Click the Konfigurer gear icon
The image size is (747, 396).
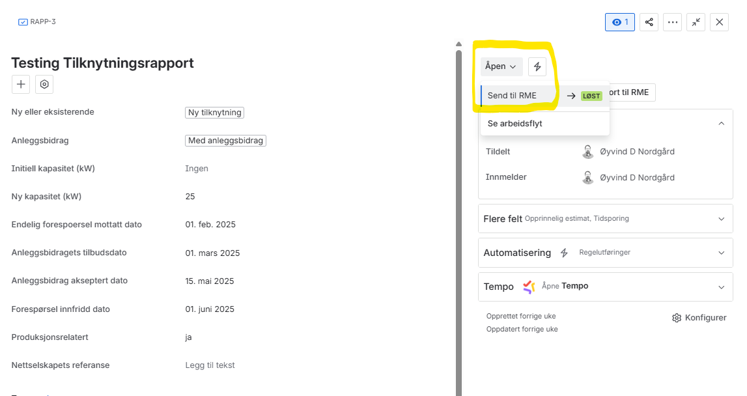pyautogui.click(x=677, y=318)
